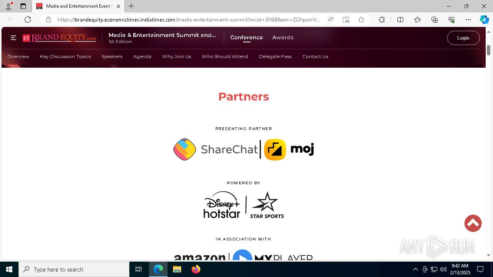
Task: Click the scrollbar down arrow
Action: tap(488, 255)
